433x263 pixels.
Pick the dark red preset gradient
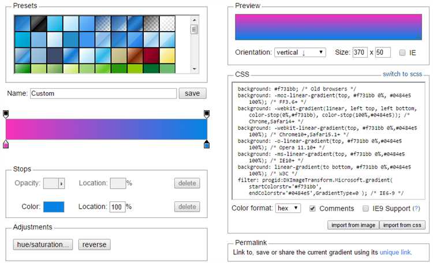point(150,55)
